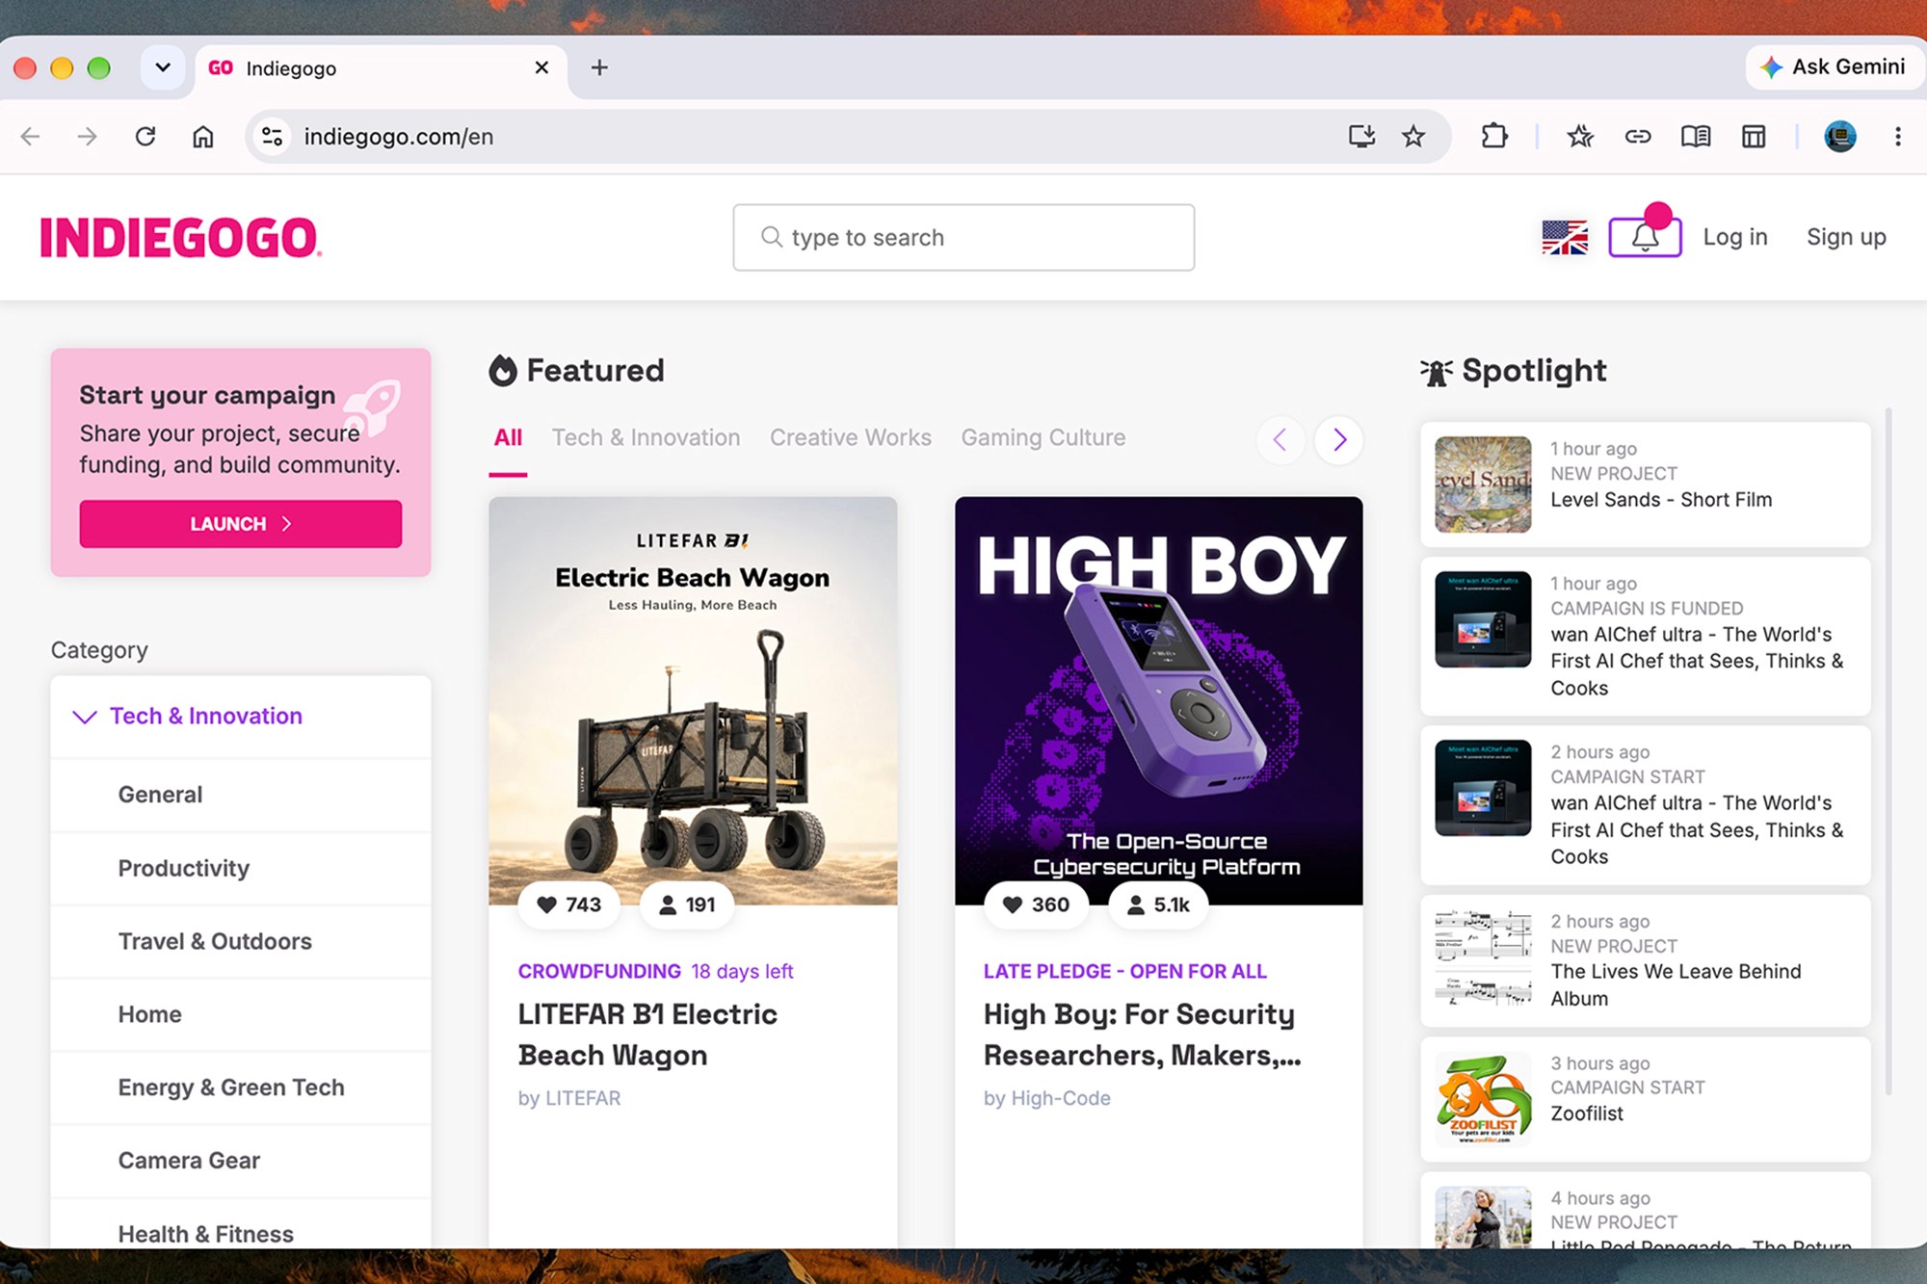Screen dimensions: 1927x1284
Task: Click the 191 backers badge on LITEFAR
Action: pyautogui.click(x=687, y=904)
